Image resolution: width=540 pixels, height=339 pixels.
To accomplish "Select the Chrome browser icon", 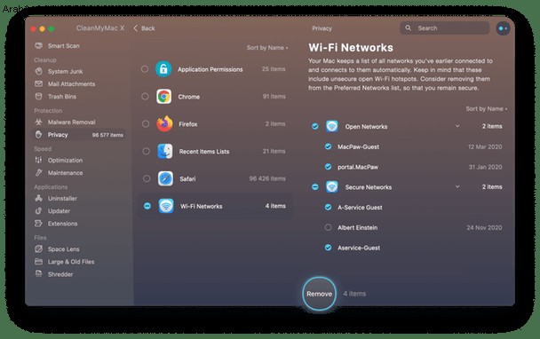I will coord(164,97).
